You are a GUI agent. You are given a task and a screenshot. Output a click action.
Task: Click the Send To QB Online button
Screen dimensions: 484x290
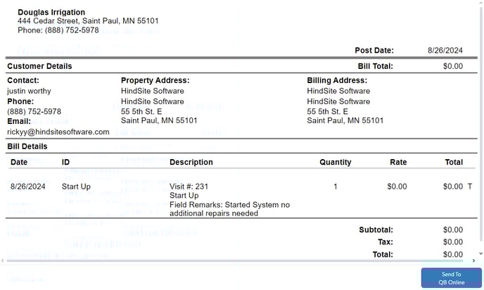pyautogui.click(x=451, y=278)
